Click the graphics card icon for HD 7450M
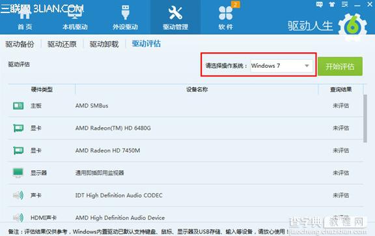The image size is (375, 236). click(x=18, y=151)
